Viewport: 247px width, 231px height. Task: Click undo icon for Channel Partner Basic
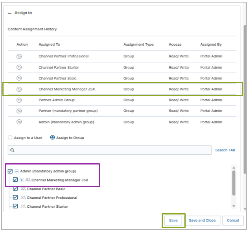19,78
